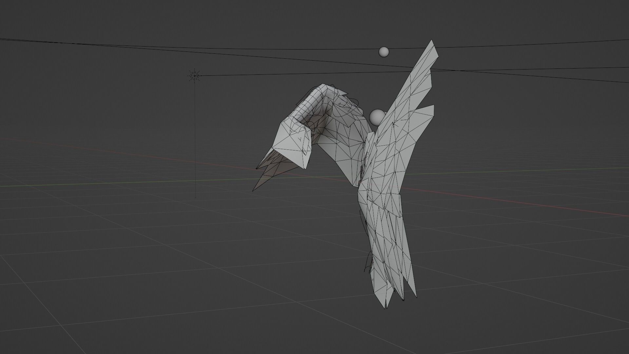The image size is (629, 354).
Task: Click the topmost tip of the raised wing
Action: 431,41
